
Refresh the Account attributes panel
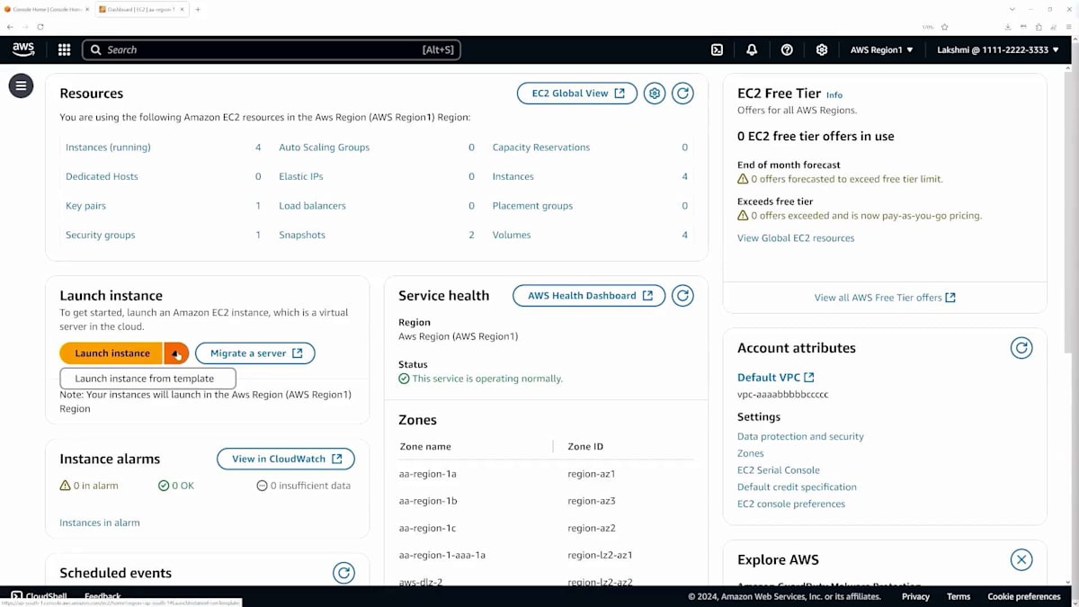(x=1021, y=348)
